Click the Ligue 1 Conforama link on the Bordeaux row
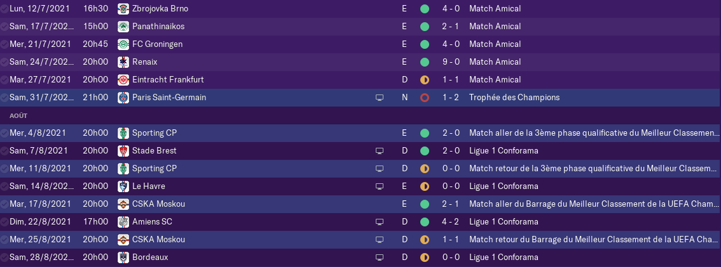Viewport: 721px width, 267px height. click(x=504, y=257)
